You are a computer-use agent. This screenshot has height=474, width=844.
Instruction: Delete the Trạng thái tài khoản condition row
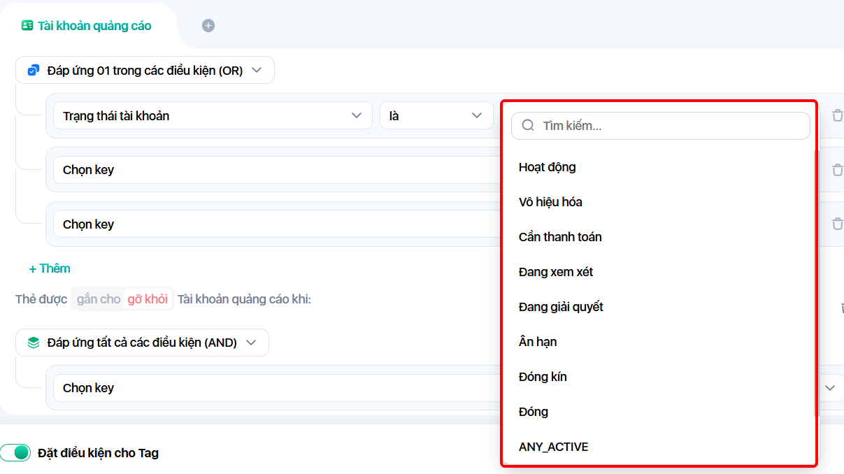point(837,115)
